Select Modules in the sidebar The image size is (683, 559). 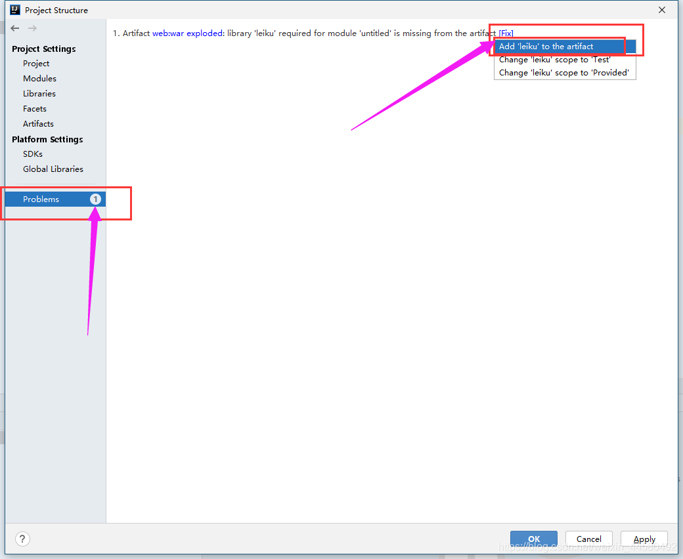coord(39,79)
